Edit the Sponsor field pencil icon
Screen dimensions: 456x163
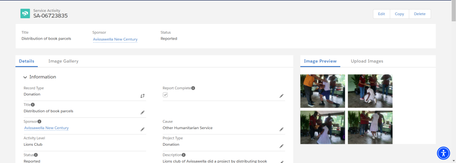click(142, 129)
